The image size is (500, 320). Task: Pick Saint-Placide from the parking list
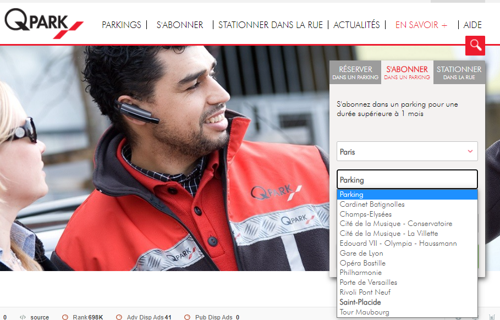pyautogui.click(x=407, y=302)
